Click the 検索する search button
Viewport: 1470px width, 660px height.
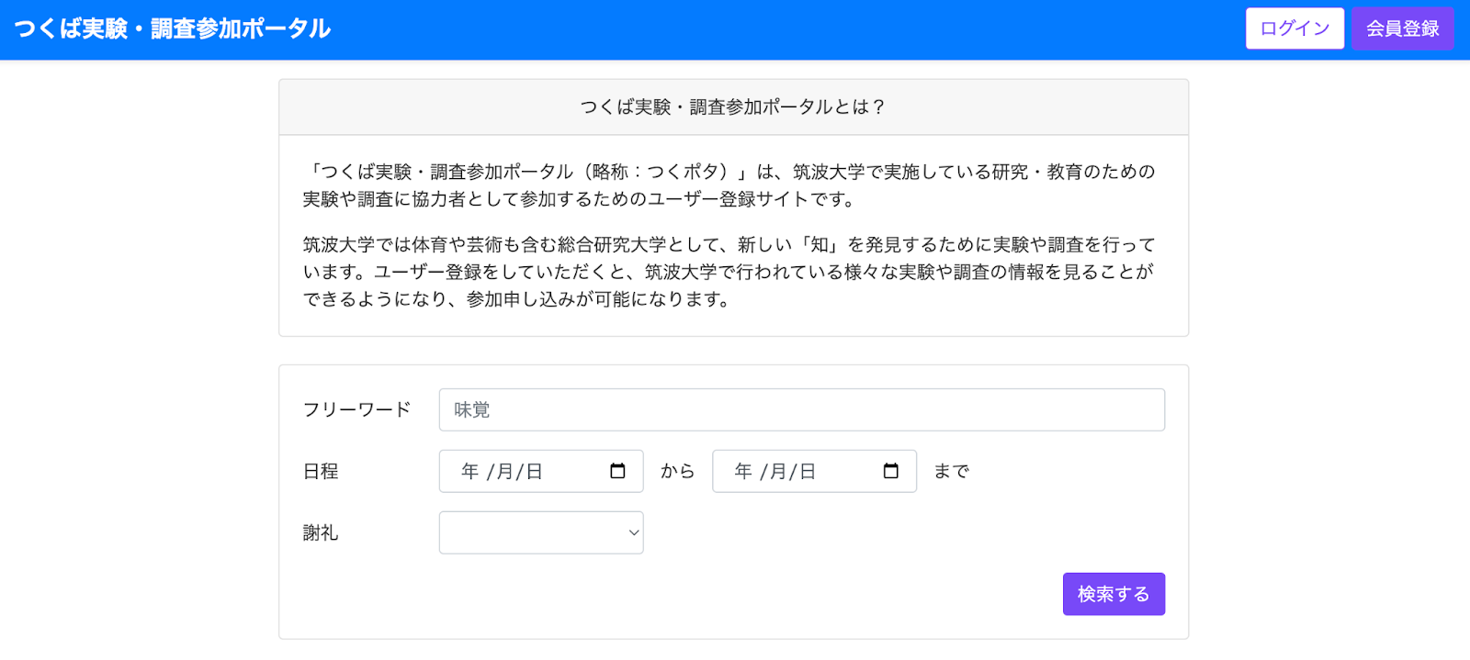point(1114,594)
